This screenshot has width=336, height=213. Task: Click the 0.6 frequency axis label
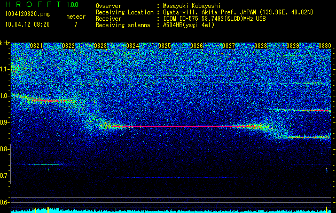point(5,202)
